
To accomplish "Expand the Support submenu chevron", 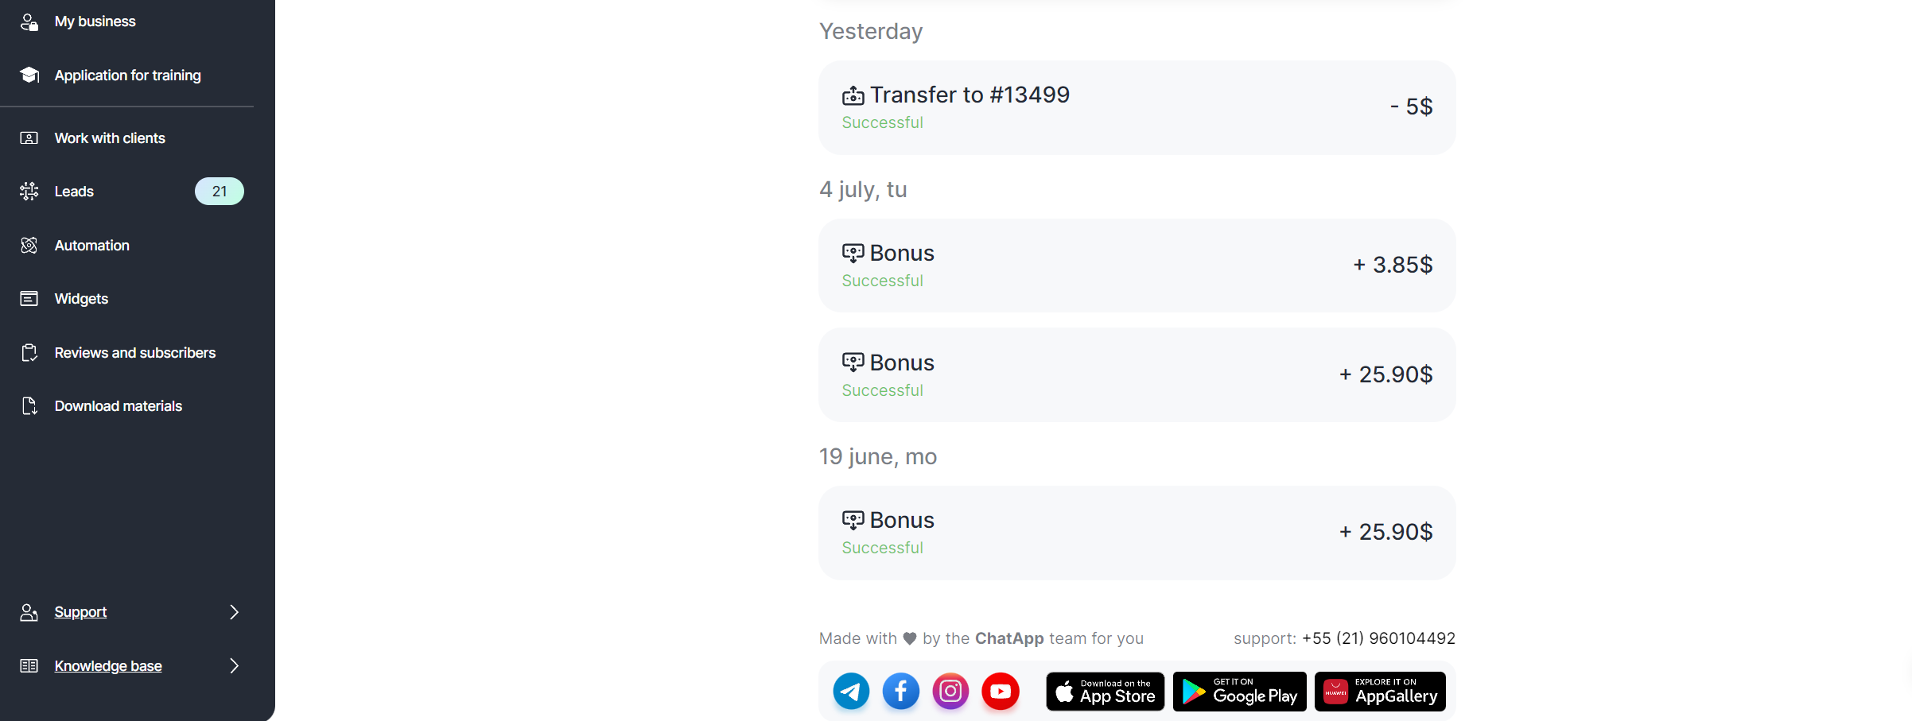I will click(x=234, y=611).
